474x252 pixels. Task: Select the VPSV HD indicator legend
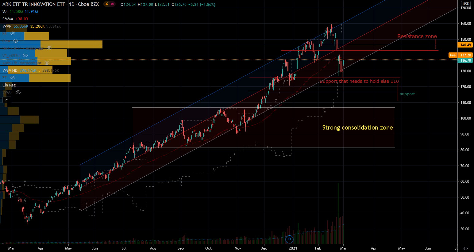10,71
